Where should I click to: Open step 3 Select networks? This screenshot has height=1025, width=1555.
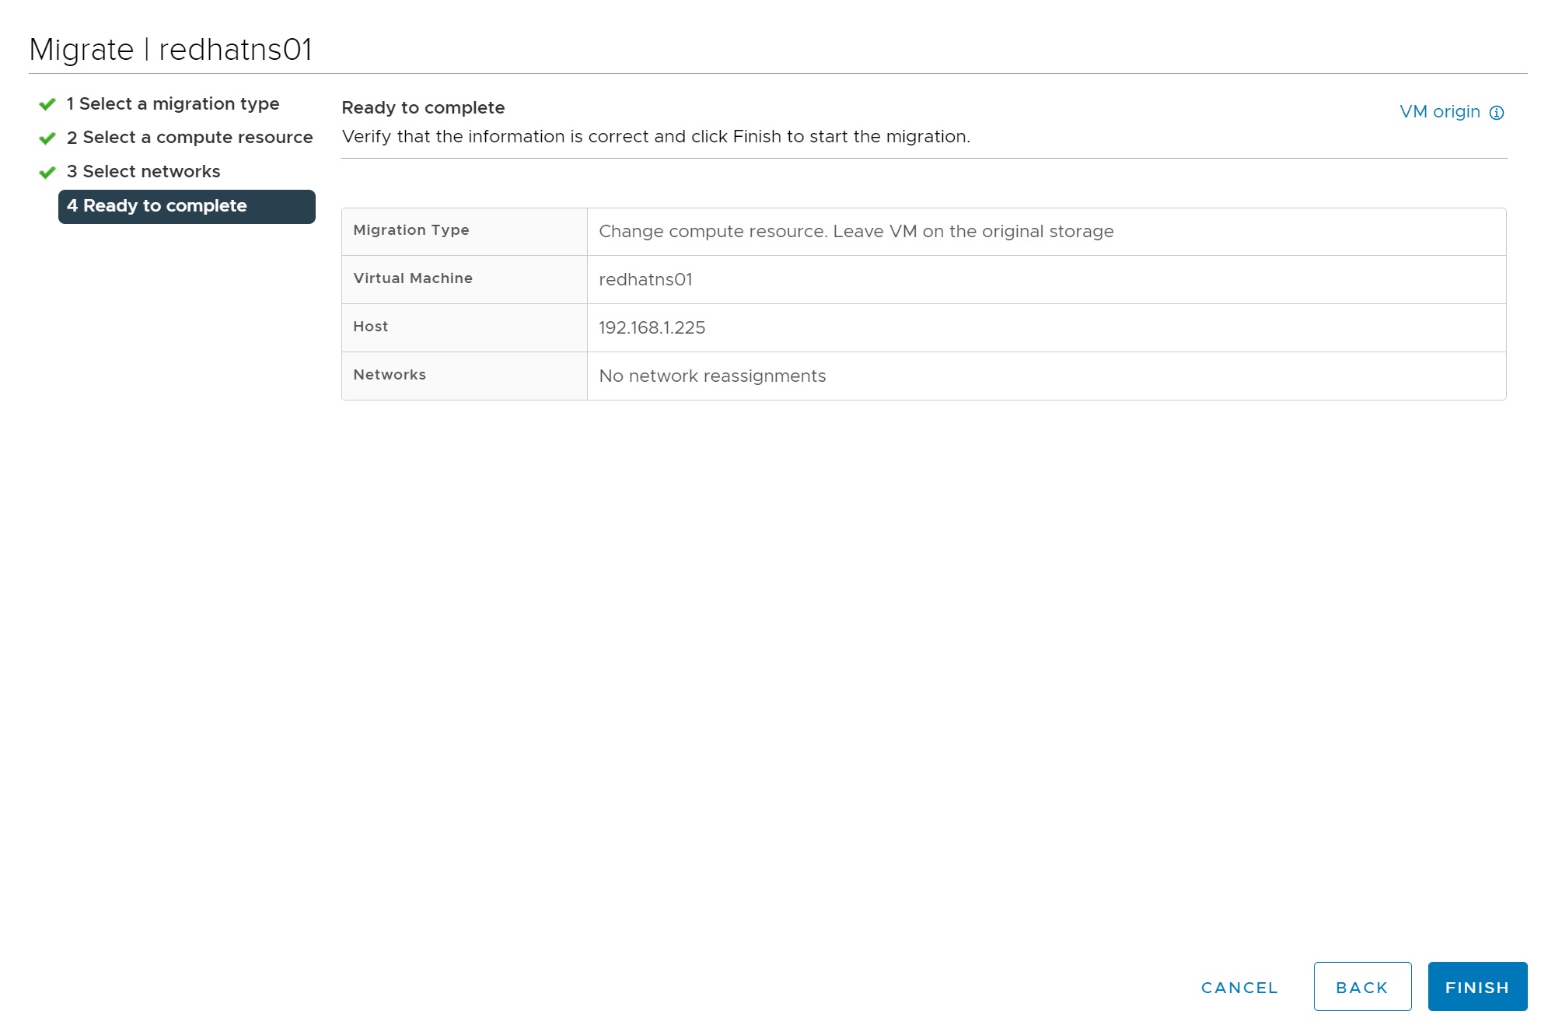[x=143, y=171]
